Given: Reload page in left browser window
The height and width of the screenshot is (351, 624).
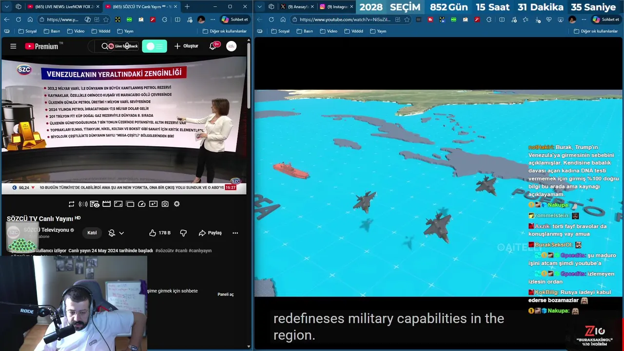Looking at the screenshot, I should (18, 19).
